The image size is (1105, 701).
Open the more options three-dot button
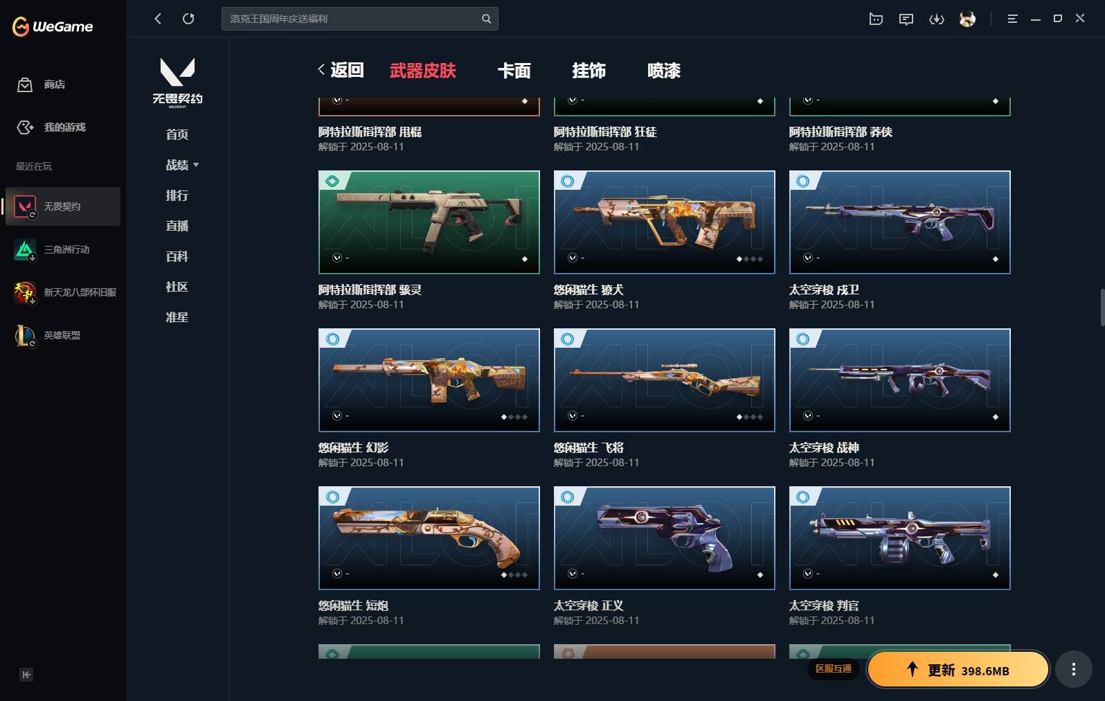click(x=1073, y=669)
